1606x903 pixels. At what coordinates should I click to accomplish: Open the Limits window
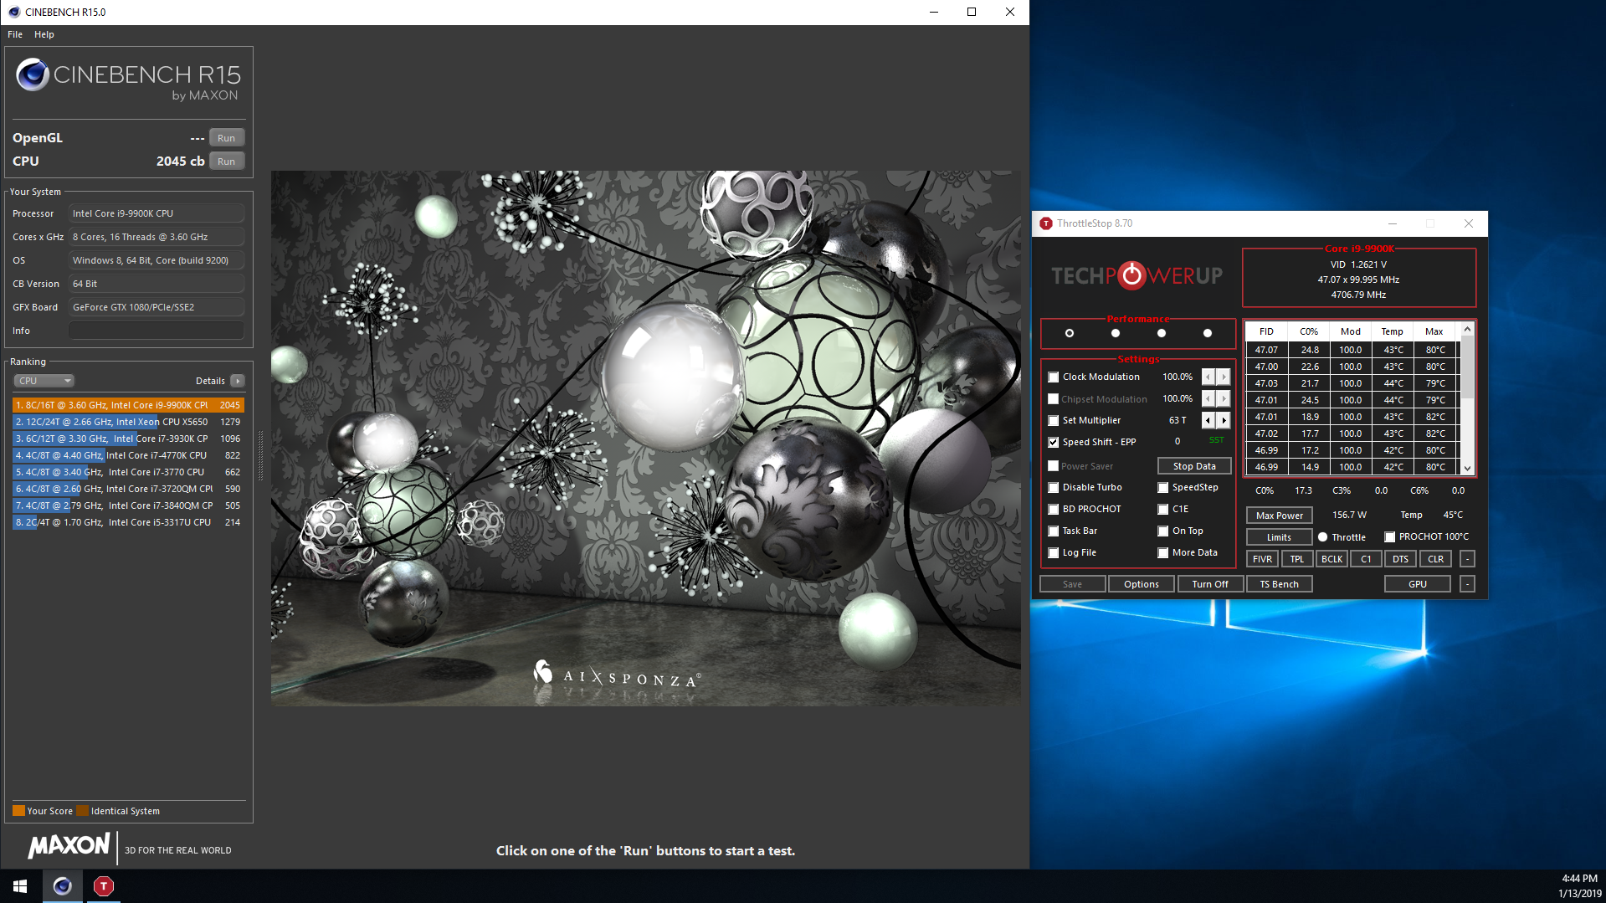(x=1279, y=537)
